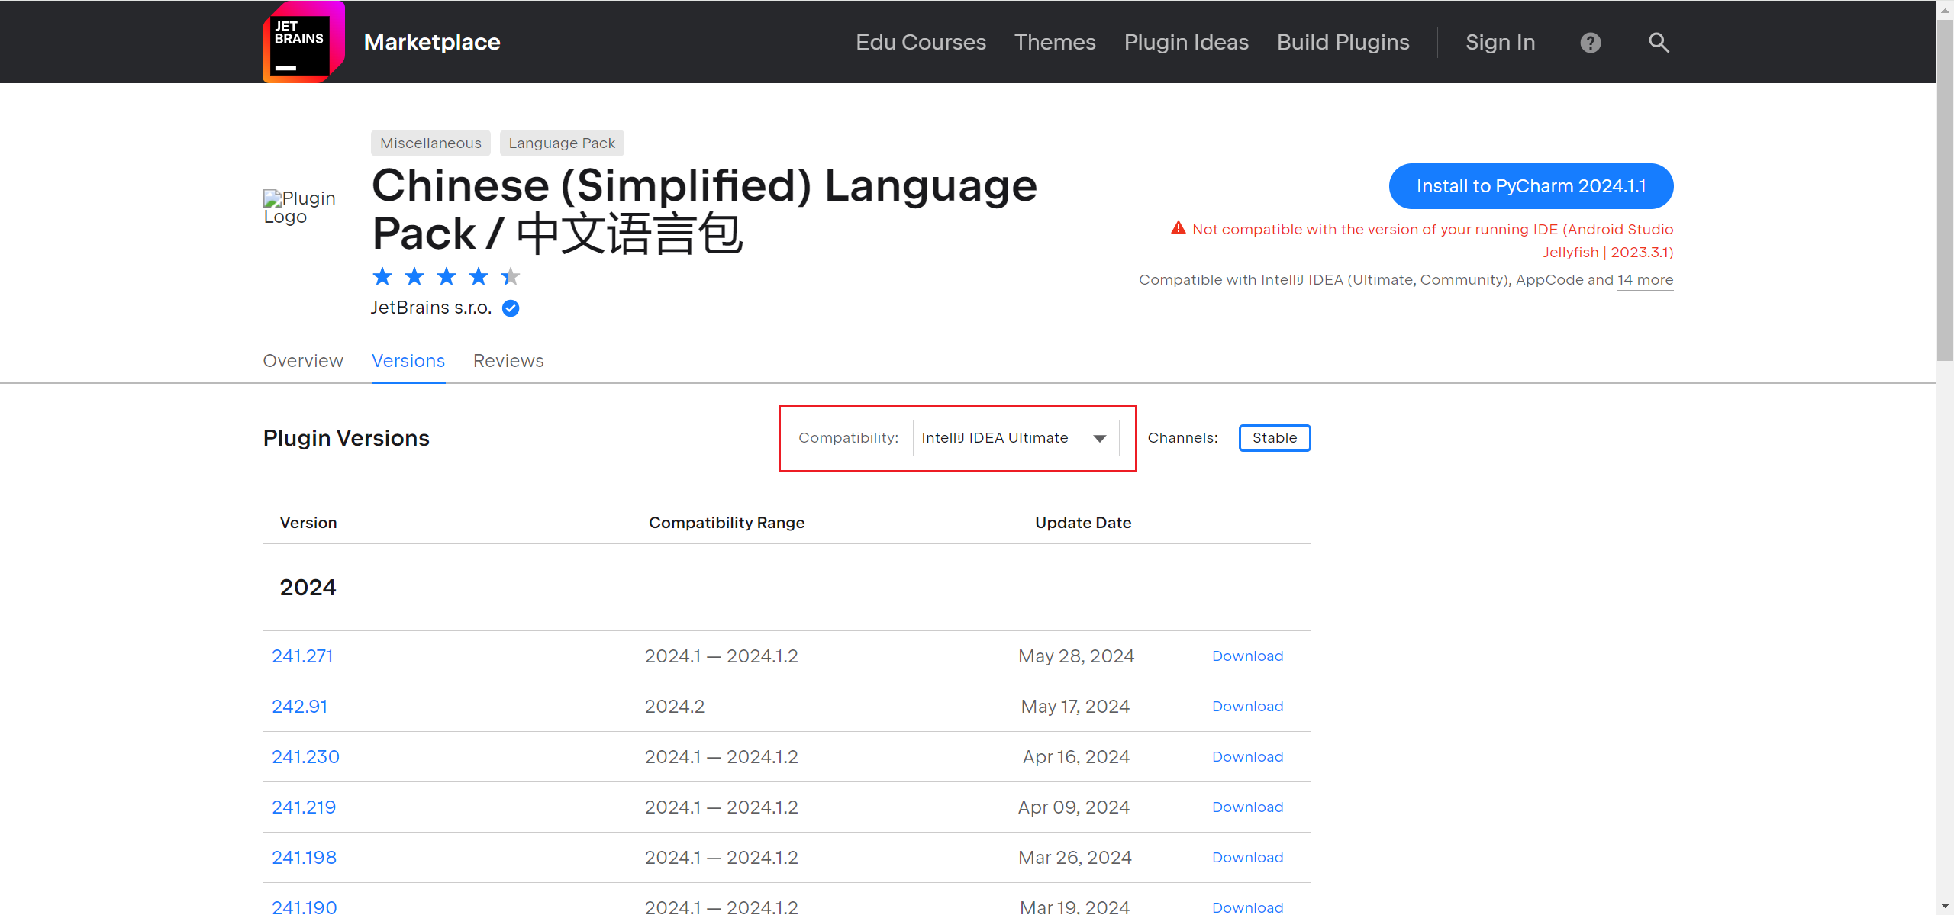Open version 242.91 details link
The width and height of the screenshot is (1954, 915).
(x=299, y=707)
